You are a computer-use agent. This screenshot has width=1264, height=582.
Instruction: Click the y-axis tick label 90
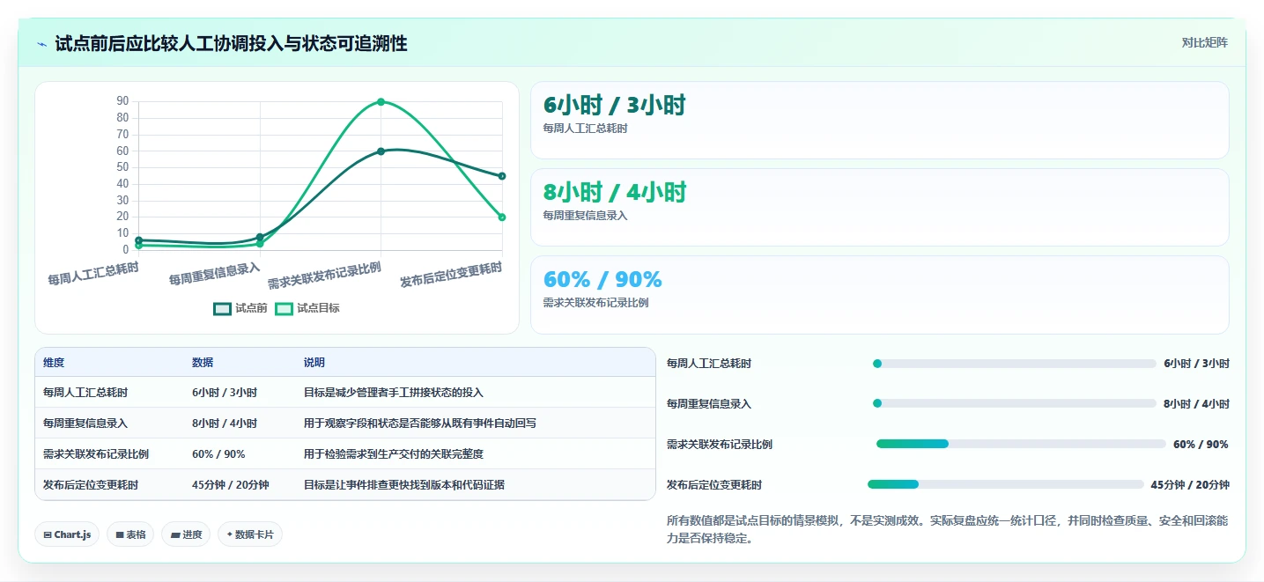tap(122, 101)
